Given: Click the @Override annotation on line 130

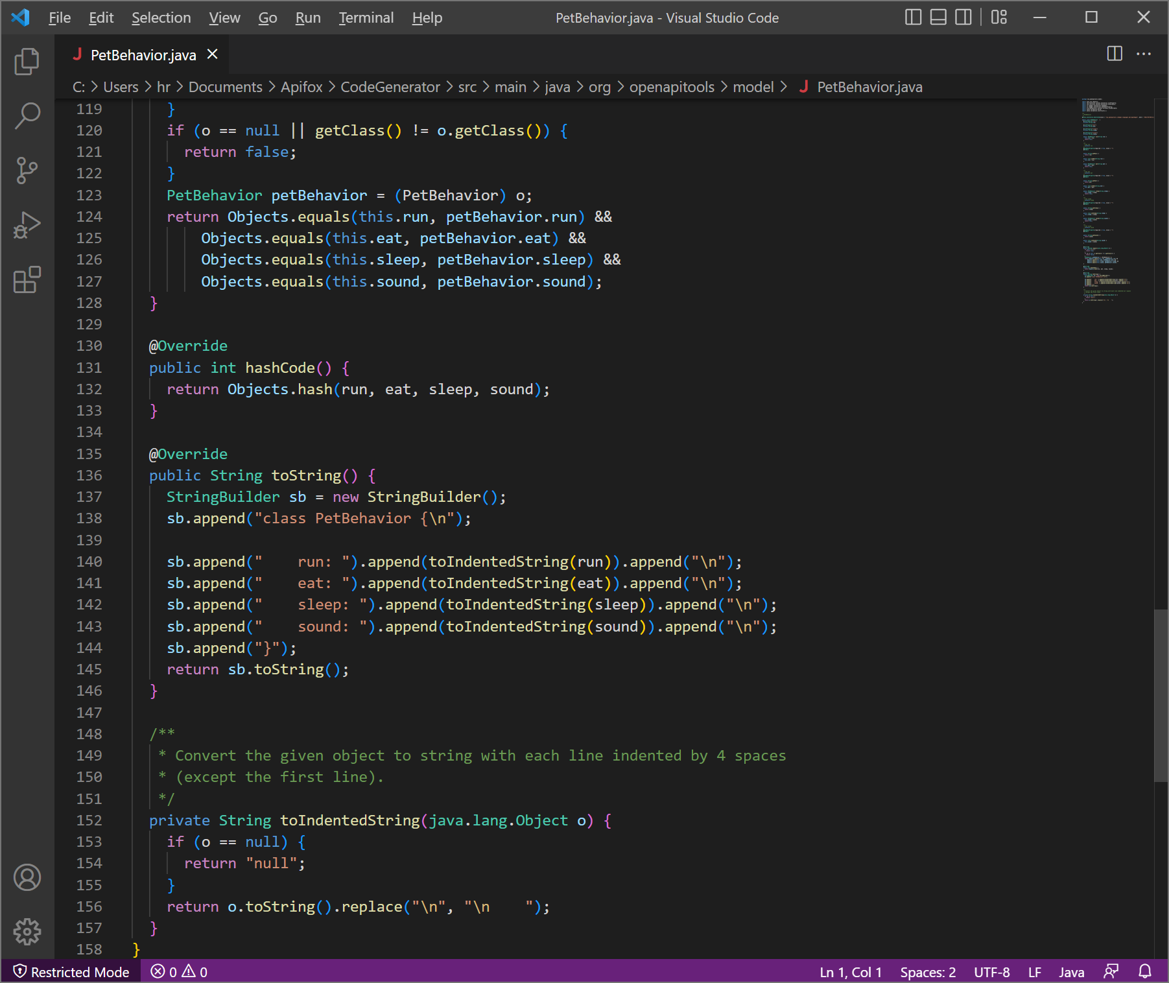Looking at the screenshot, I should tap(189, 346).
